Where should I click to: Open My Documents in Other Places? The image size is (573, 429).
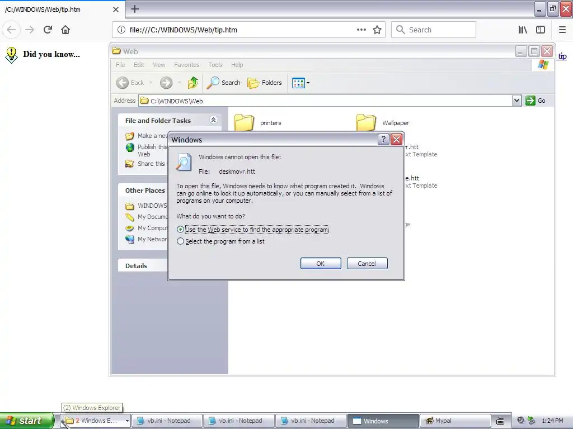[147, 217]
